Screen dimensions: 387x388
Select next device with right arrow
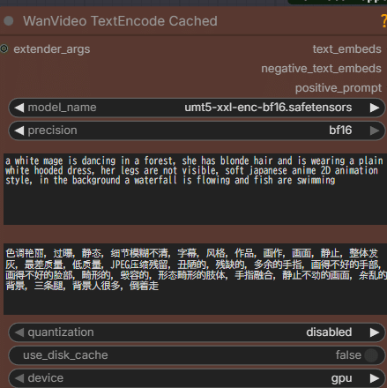pos(375,378)
